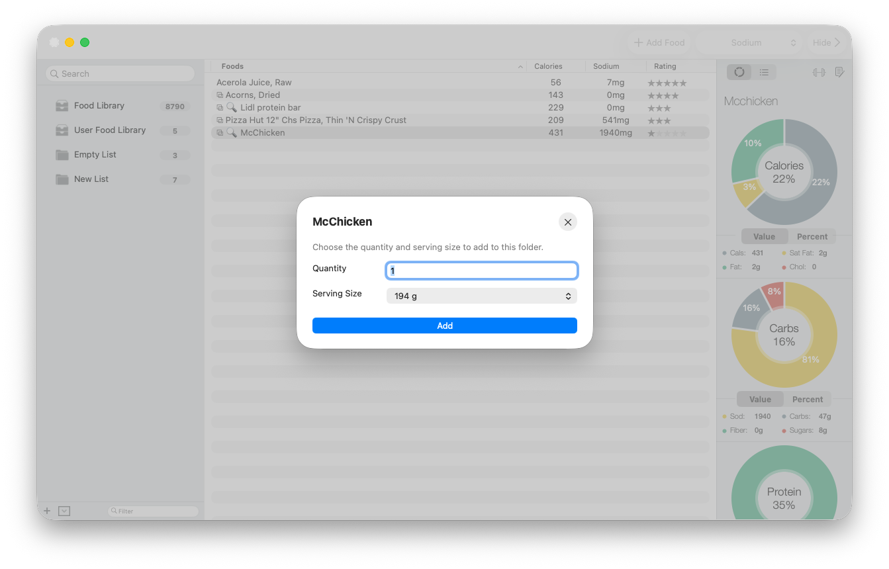Click the magnifier icon beside McChicken row
The width and height of the screenshot is (889, 569).
pos(232,132)
